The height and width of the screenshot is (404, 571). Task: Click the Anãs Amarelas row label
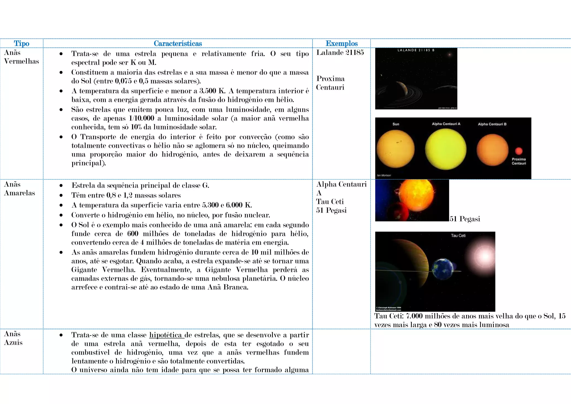pos(19,189)
